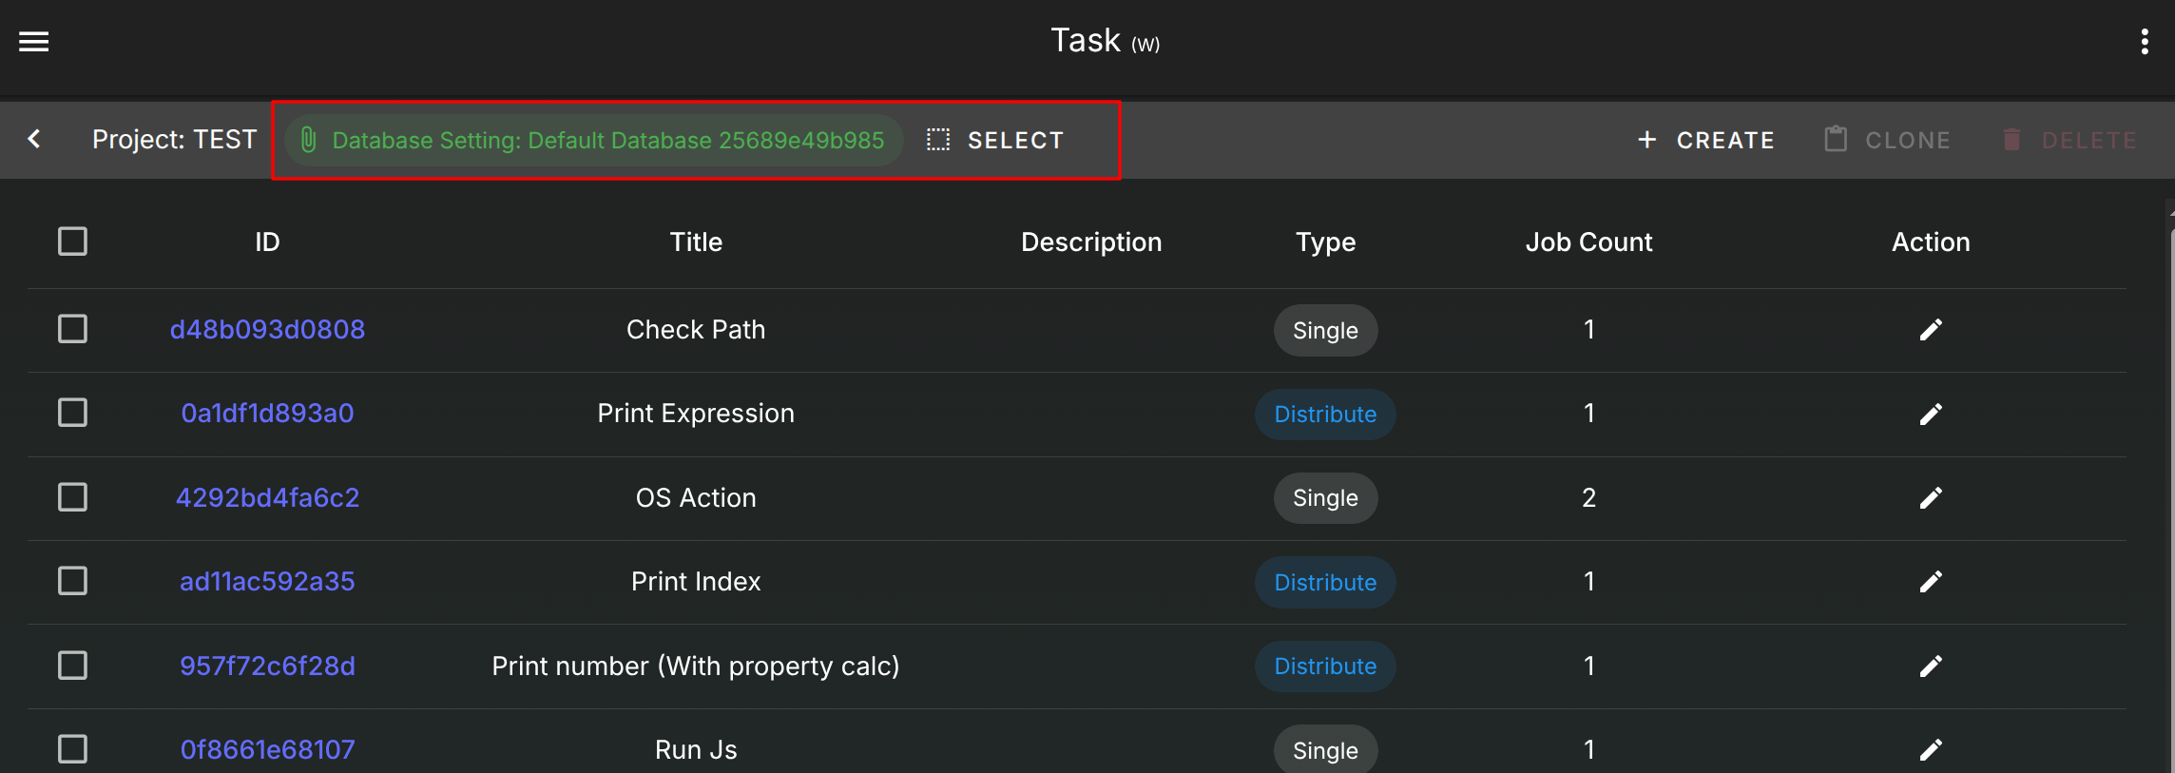This screenshot has height=773, width=2175.
Task: Toggle the select-all checkbox in header
Action: coord(73,242)
